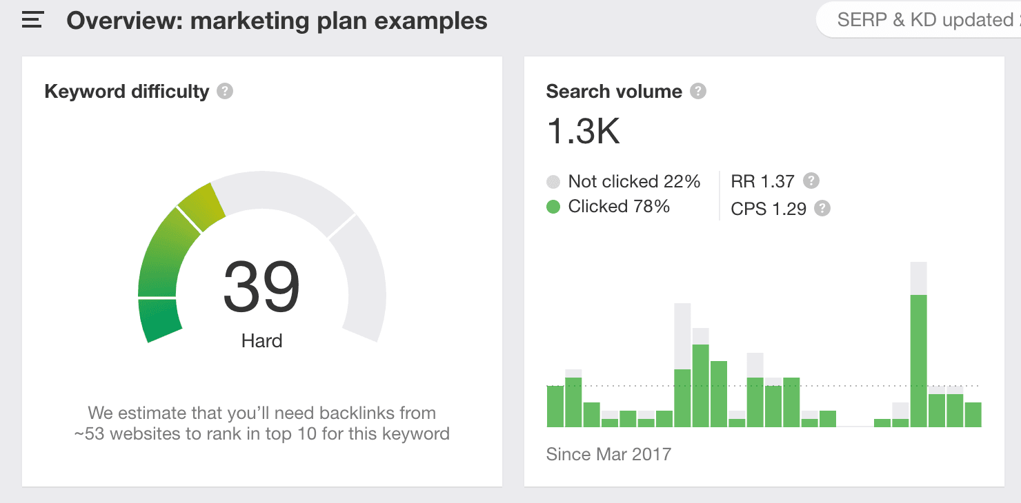Click the first bar in volume chart

click(555, 407)
